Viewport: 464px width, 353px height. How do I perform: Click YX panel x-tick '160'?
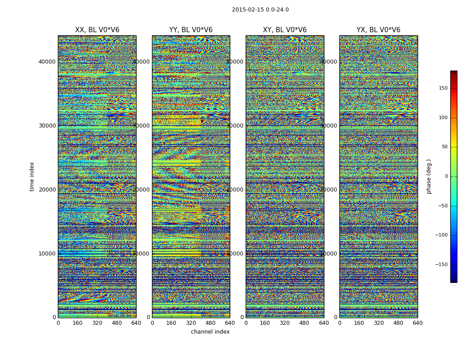tap(359, 323)
